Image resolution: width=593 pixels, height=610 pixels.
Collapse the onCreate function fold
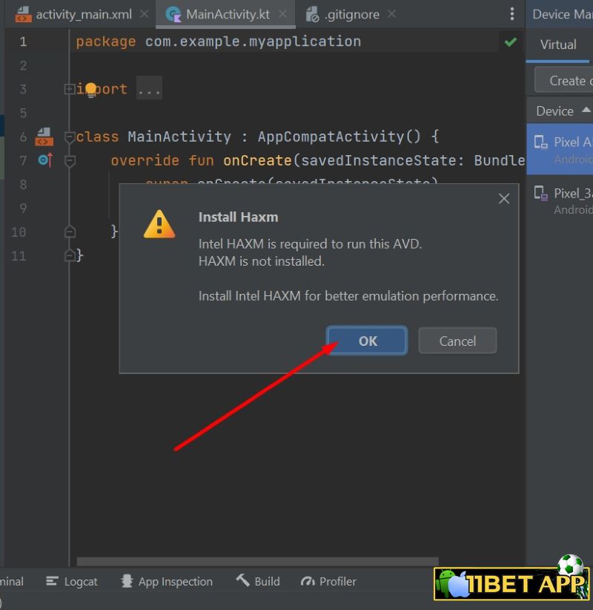tap(70, 161)
